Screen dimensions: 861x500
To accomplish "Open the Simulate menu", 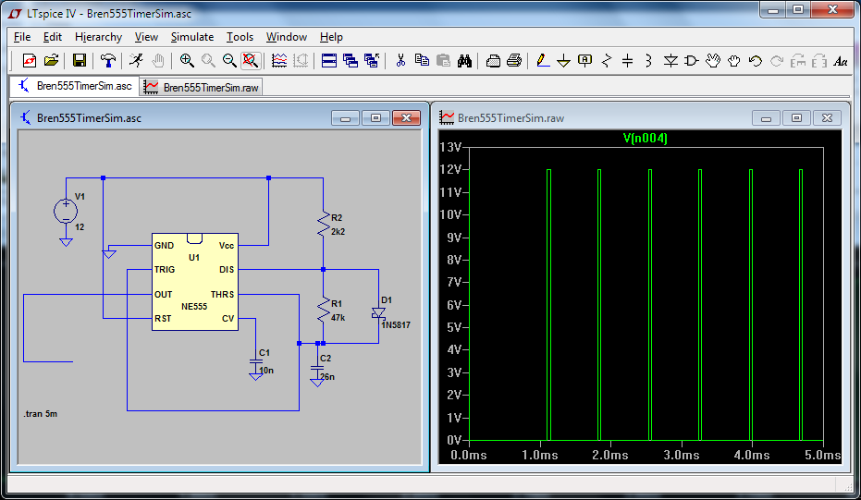I will click(x=192, y=37).
